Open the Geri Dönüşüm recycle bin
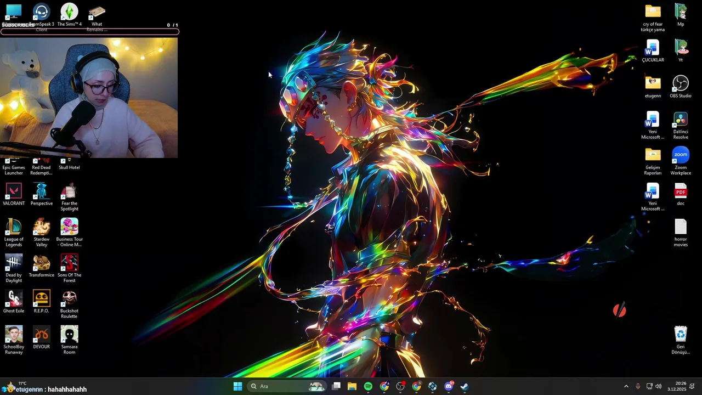 (681, 335)
